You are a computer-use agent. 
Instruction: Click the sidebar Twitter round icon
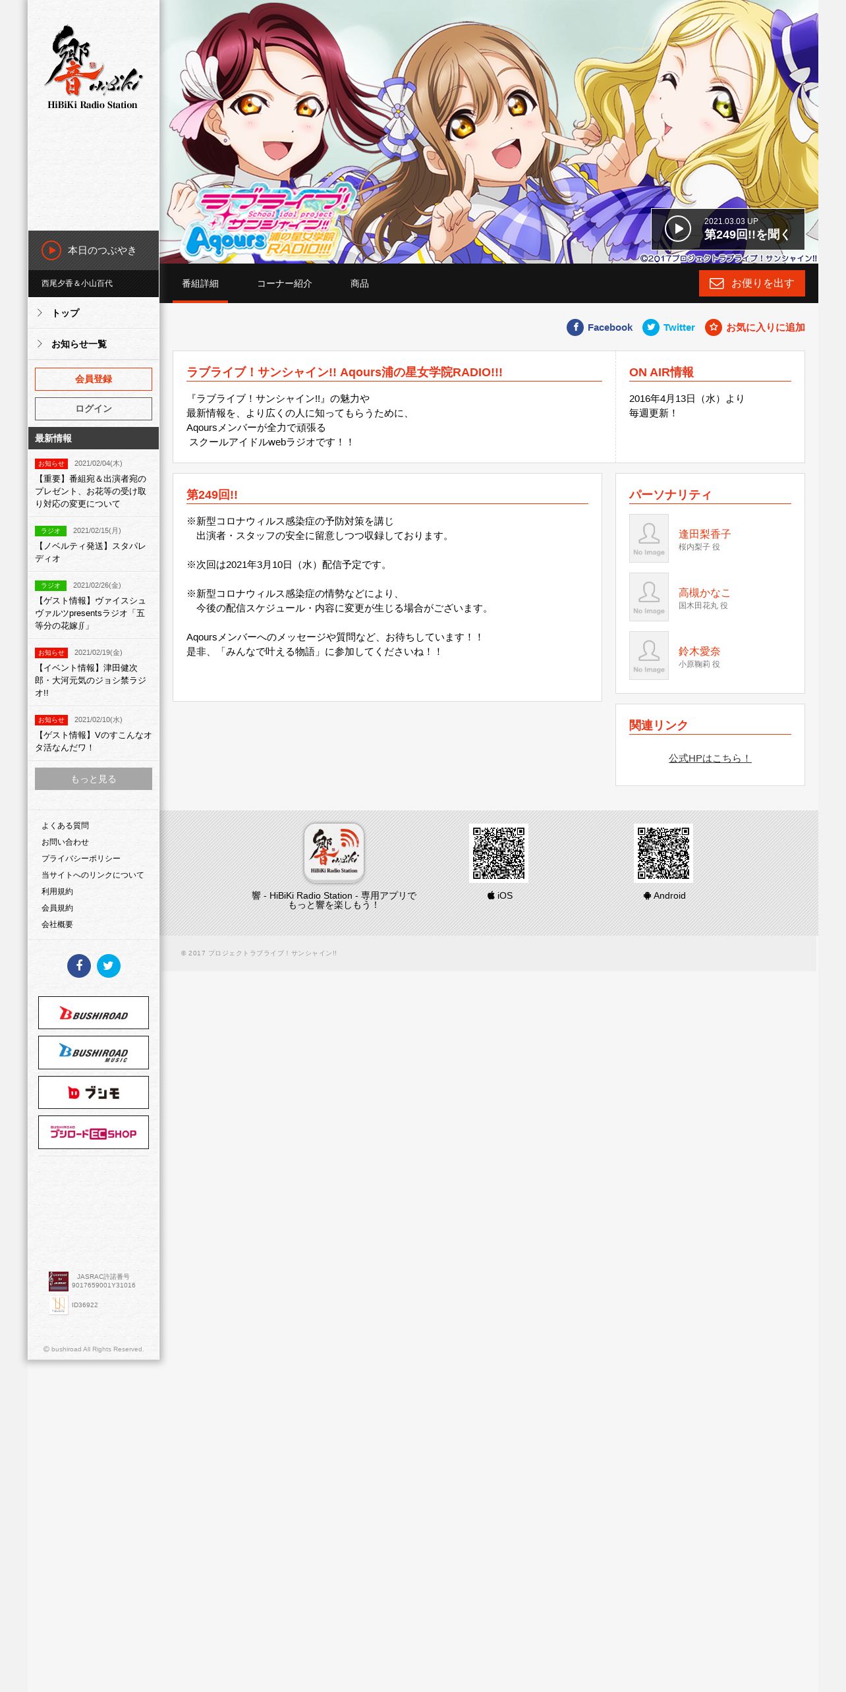pos(109,966)
